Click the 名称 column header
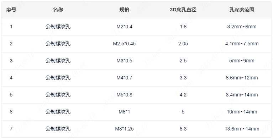The width and height of the screenshot is (273, 139). click(58, 10)
